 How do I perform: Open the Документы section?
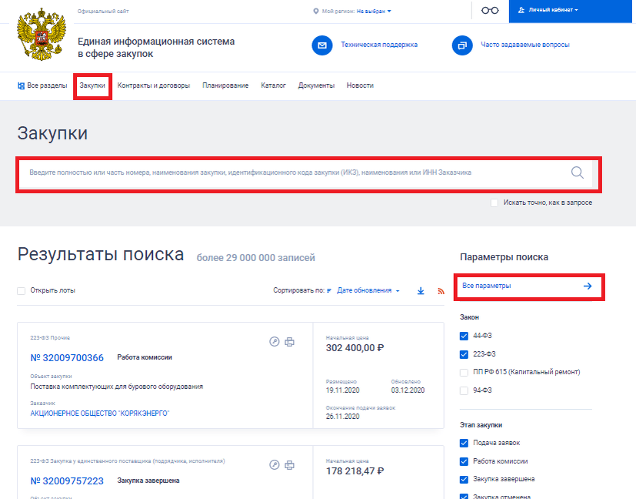[316, 85]
